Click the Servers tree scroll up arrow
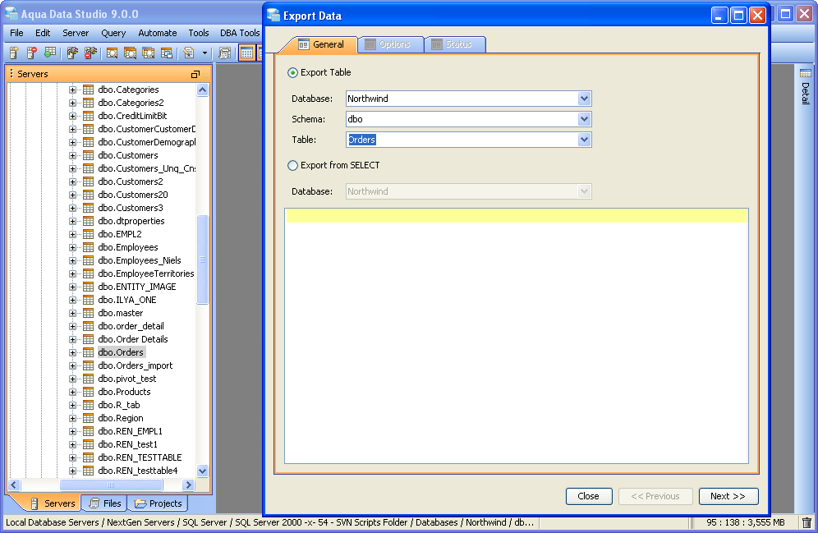 (x=202, y=90)
